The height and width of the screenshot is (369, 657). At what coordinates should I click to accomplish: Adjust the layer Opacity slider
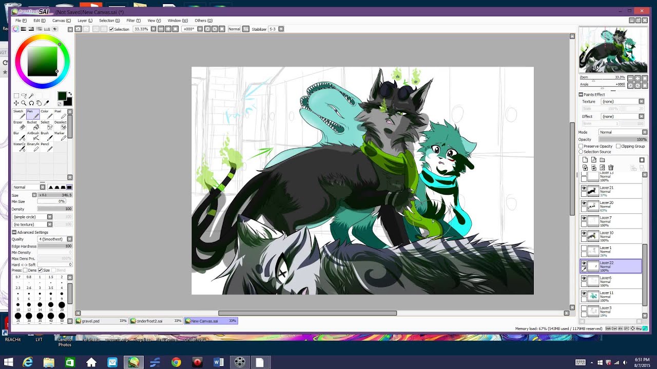coord(623,139)
